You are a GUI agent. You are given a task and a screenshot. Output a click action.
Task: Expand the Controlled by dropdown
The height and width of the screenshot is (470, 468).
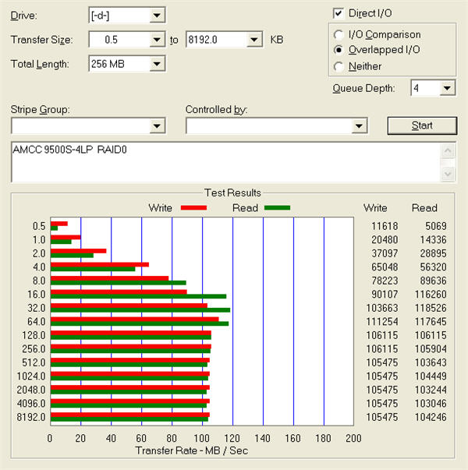(359, 126)
